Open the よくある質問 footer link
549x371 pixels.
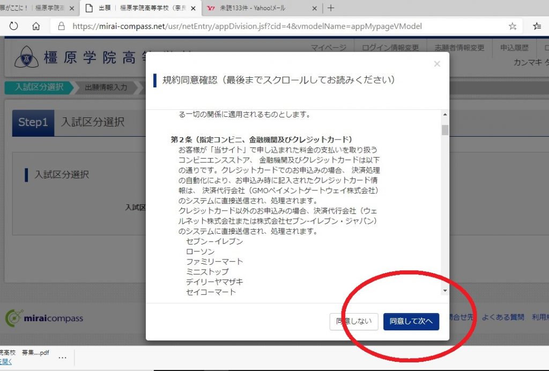tap(503, 317)
